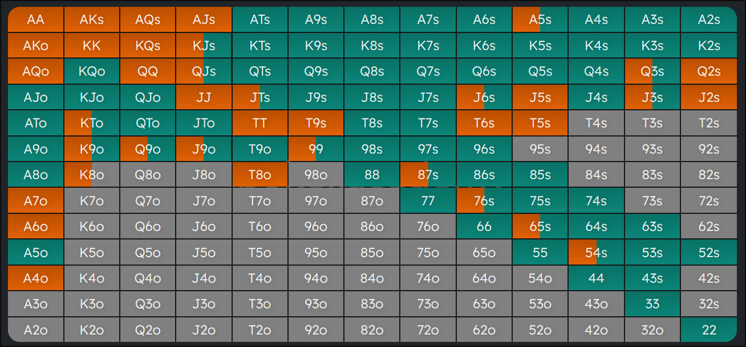Screen dimensions: 746x347
Task: Select the AA pocket aces cell
Action: click(35, 19)
